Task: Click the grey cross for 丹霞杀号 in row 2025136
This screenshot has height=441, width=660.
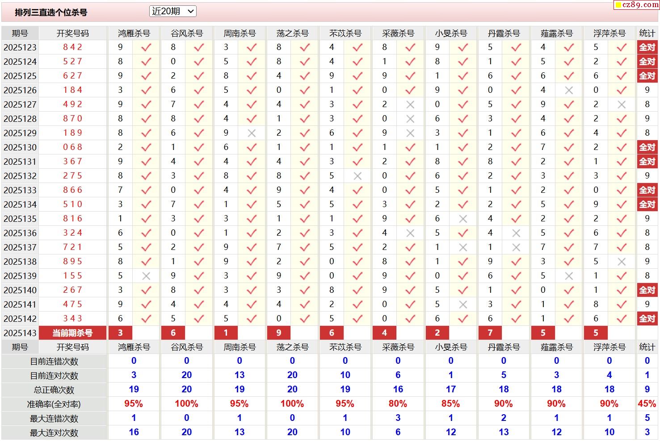Action: coord(516,233)
